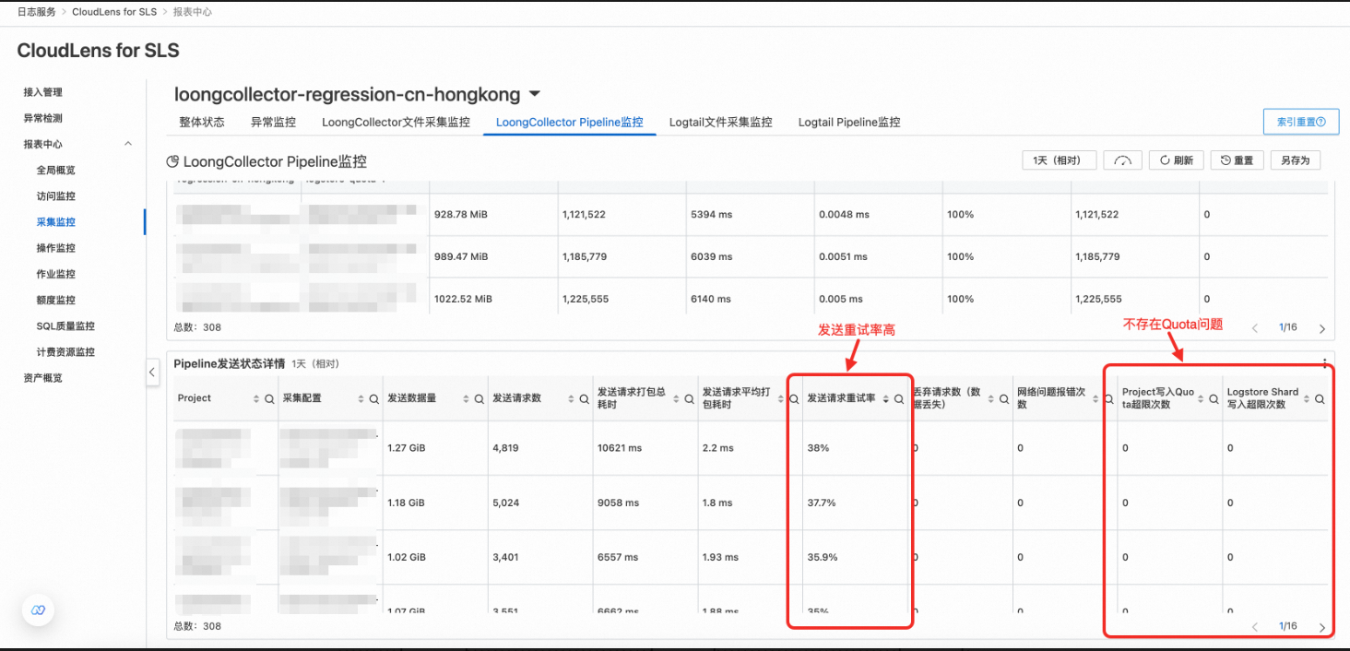Image resolution: width=1350 pixels, height=651 pixels.
Task: Switch to LoongCollector文件采集监控 tab
Action: coord(396,122)
